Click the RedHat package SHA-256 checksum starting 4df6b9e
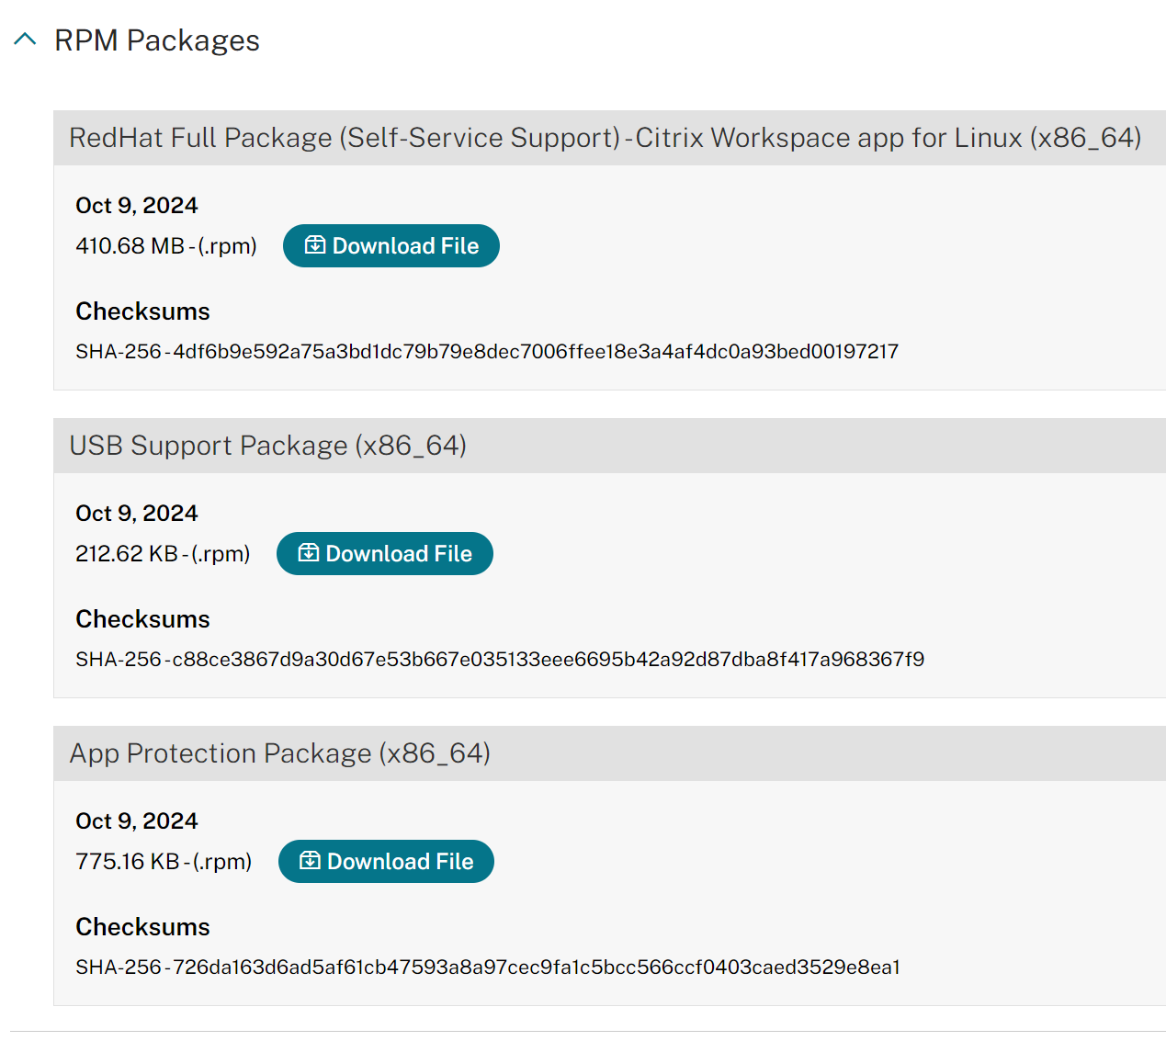The image size is (1166, 1041). 487,351
